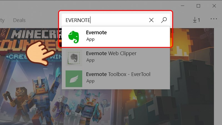Choose the Evernote App suggestion
Viewport: 222px width, 125px height.
click(x=116, y=36)
